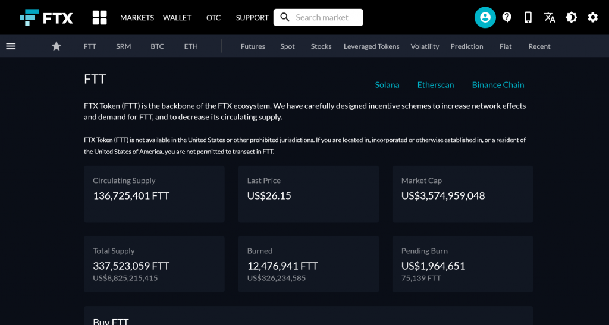Open the settings gear icon

click(x=593, y=17)
